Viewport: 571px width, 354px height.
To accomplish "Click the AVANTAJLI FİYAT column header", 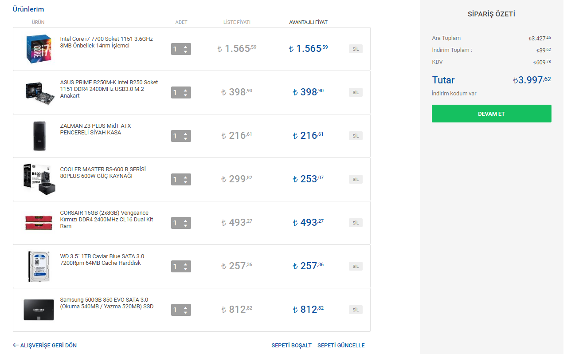I will coord(309,22).
